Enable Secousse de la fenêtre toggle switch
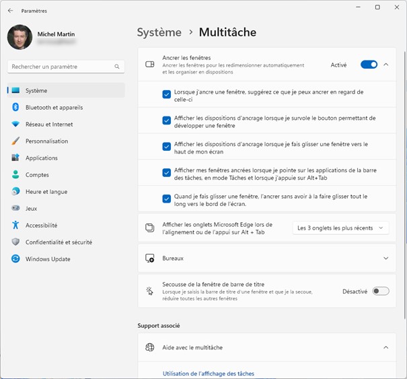The image size is (407, 379). (x=380, y=291)
